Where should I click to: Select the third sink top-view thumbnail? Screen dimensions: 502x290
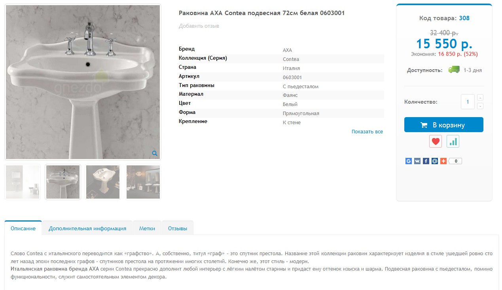click(x=103, y=182)
